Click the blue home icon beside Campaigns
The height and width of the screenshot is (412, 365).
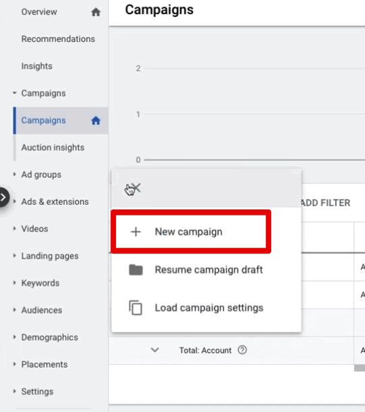pos(96,121)
